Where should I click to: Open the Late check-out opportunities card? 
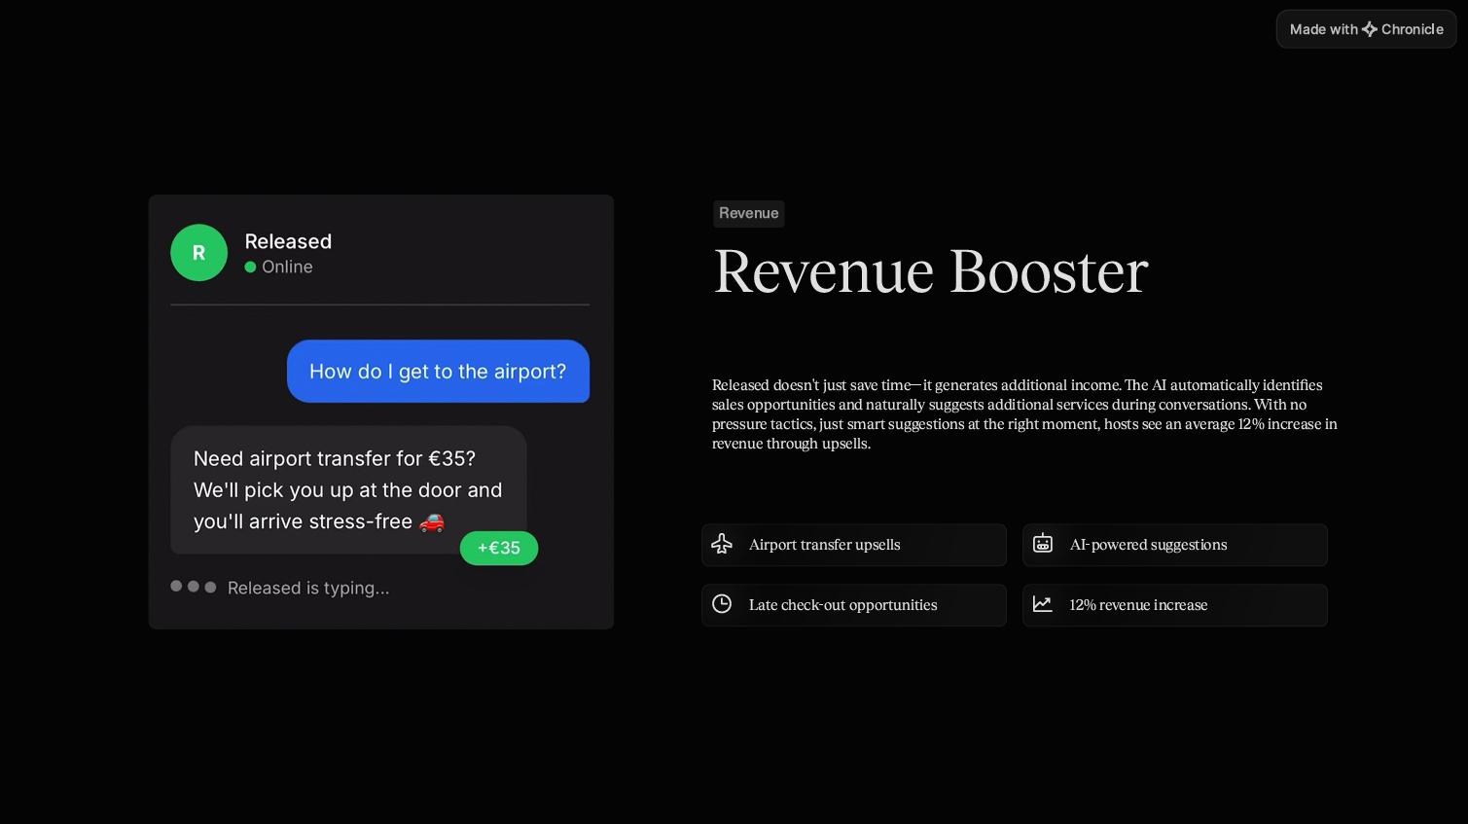click(854, 605)
